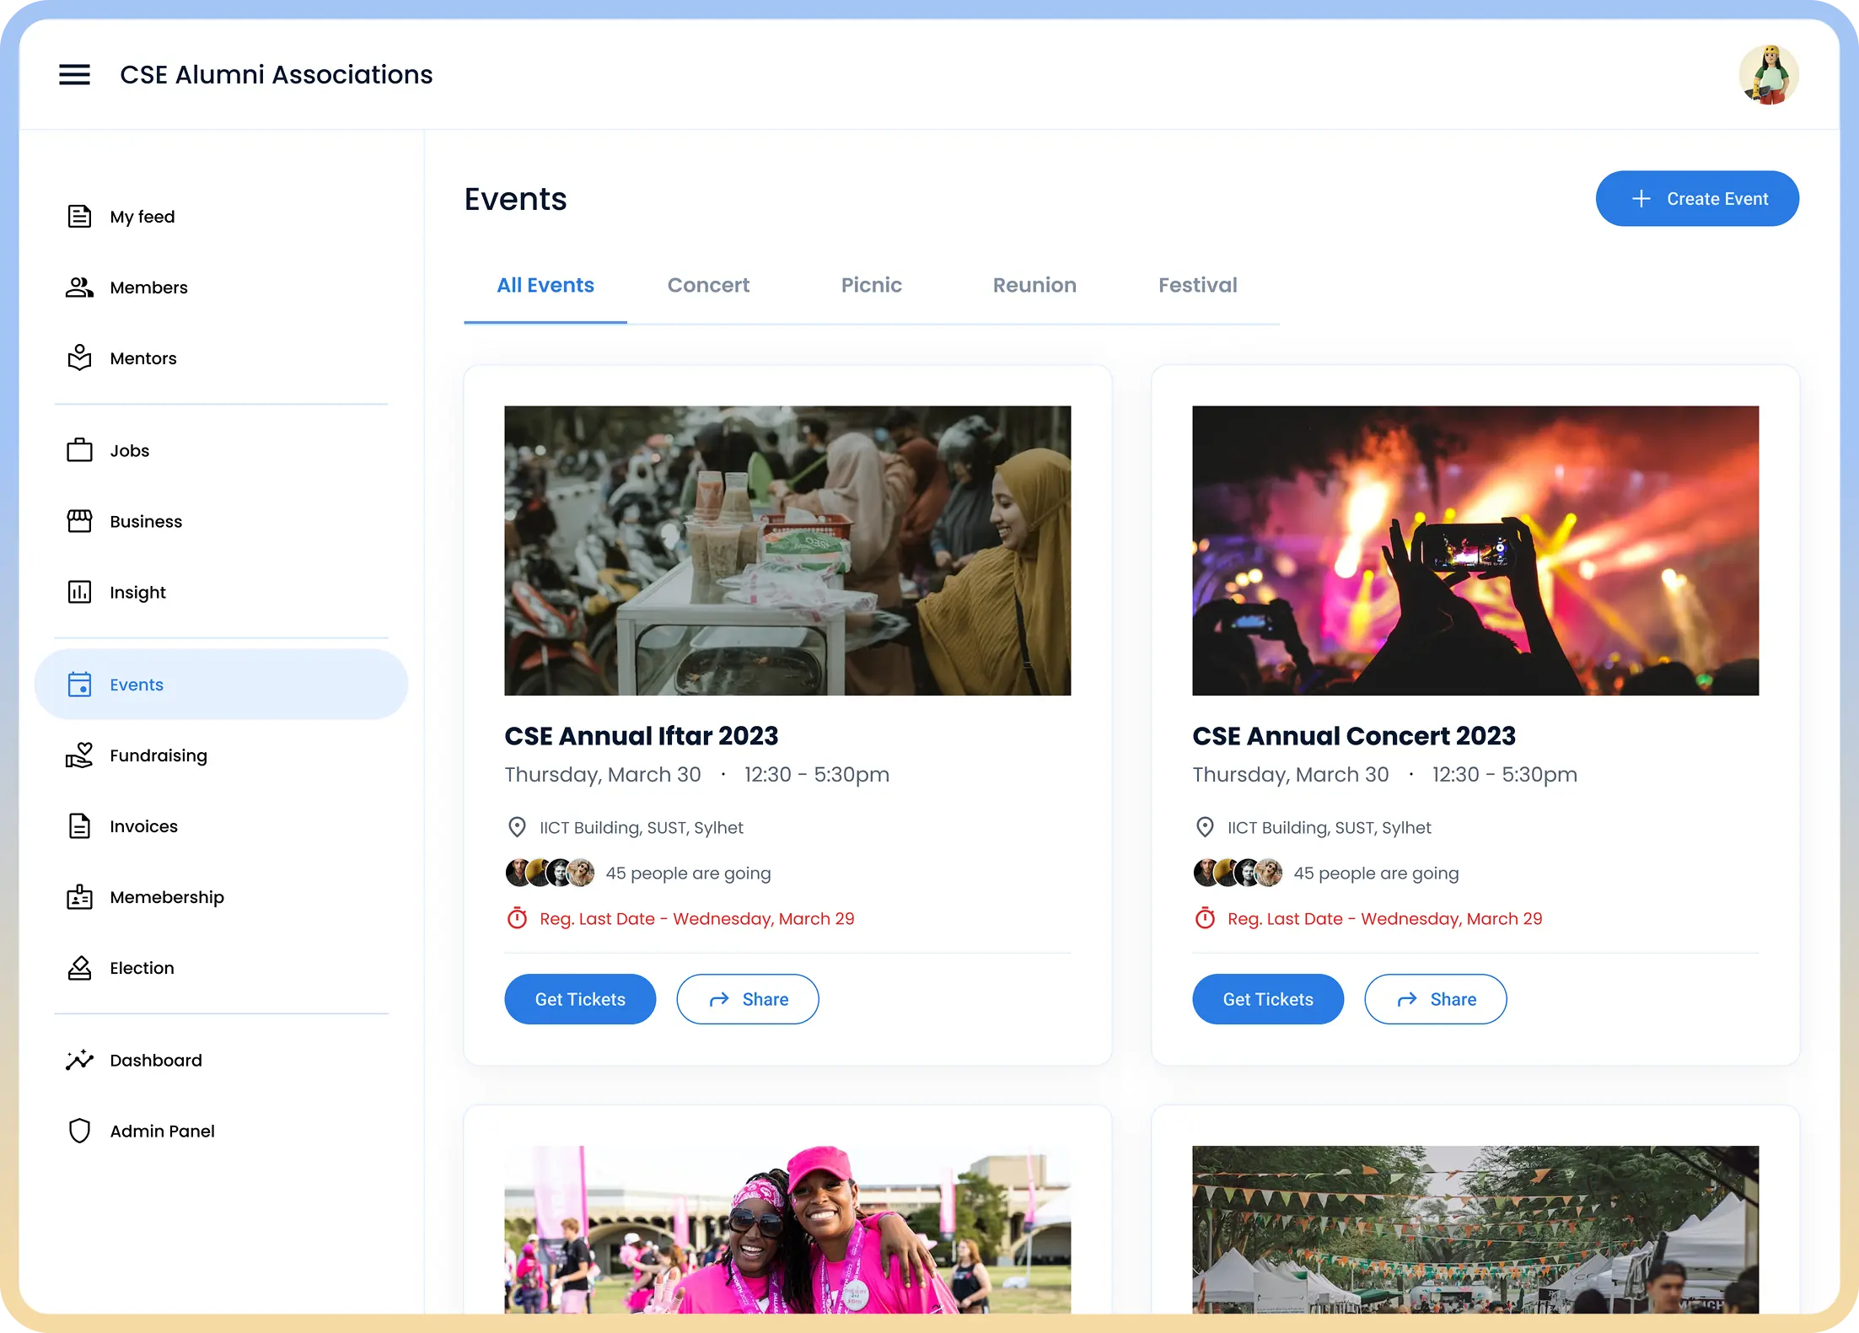Click the Create Event button
1859x1333 pixels.
click(1696, 199)
